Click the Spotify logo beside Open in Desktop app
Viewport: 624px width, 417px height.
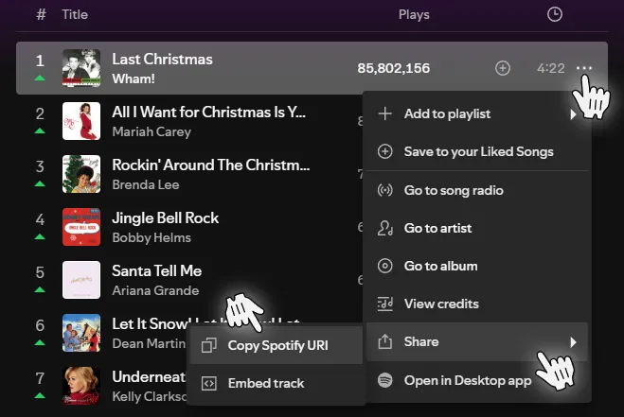coord(385,380)
